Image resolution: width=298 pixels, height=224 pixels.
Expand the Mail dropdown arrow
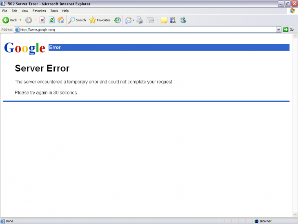tap(133, 20)
